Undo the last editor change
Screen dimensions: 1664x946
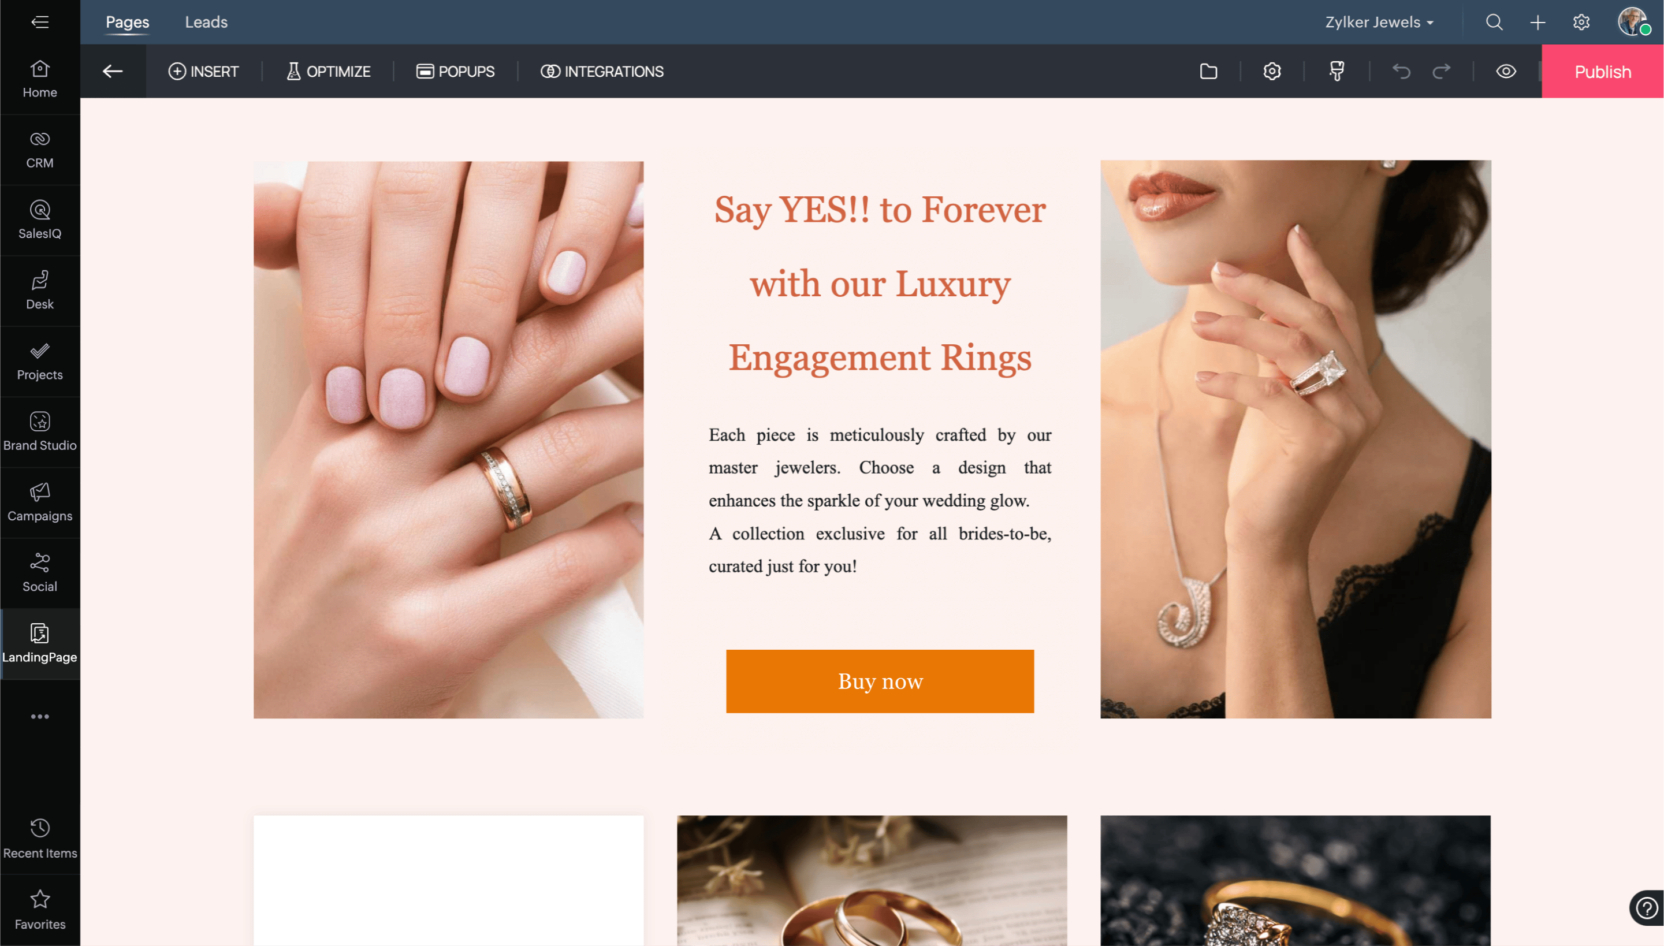tap(1401, 72)
